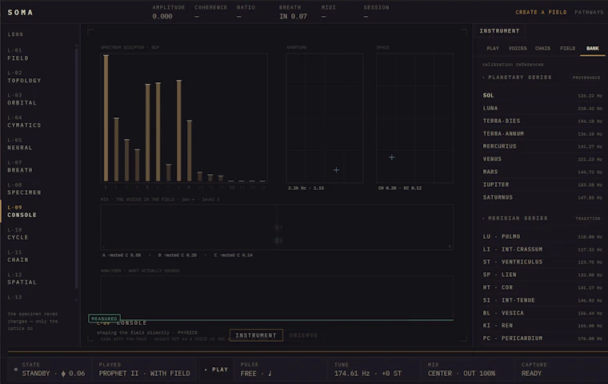Select the VENUS reference
This screenshot has height=384, width=608.
tap(542, 159)
